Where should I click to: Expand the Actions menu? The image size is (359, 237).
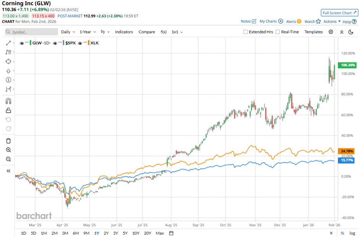(x=330, y=21)
